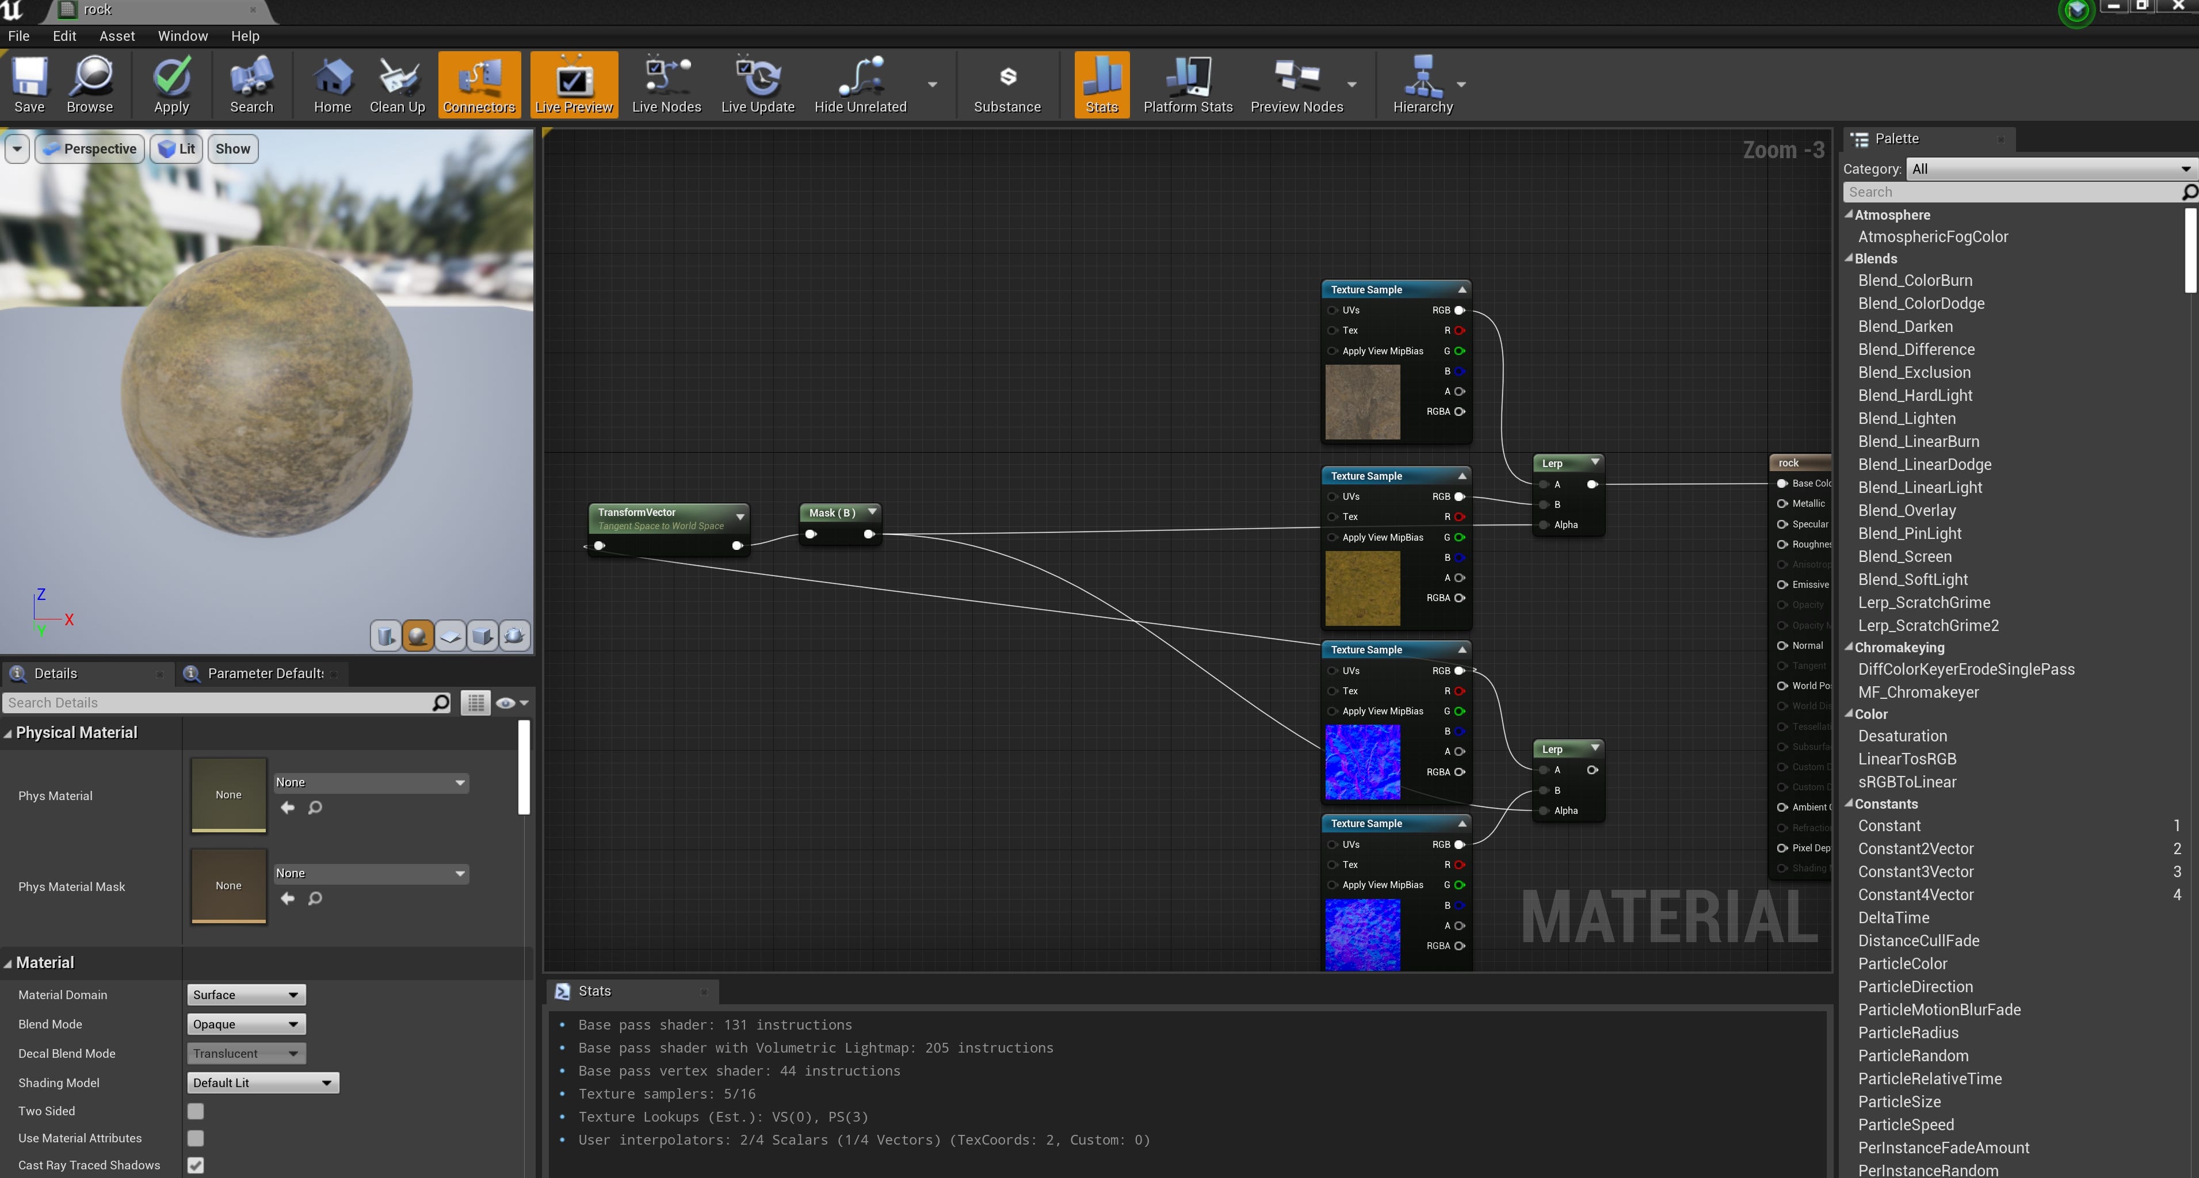Viewport: 2199px width, 1178px height.
Task: Click the Perspective viewport button
Action: point(90,148)
